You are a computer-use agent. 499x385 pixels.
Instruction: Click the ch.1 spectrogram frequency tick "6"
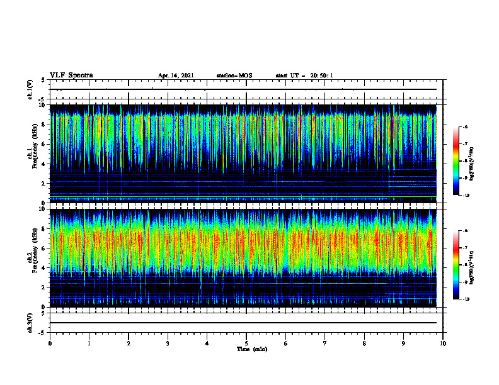click(43, 144)
